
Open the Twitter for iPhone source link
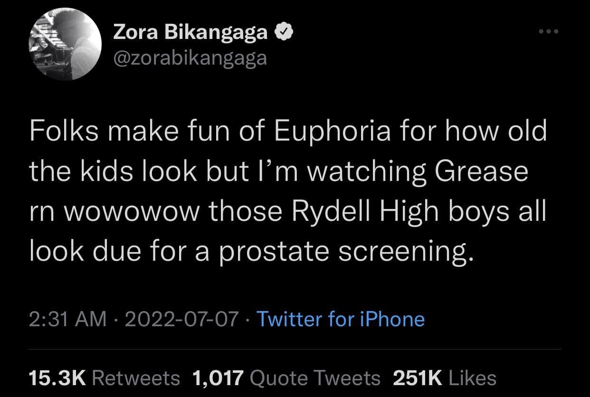[340, 319]
